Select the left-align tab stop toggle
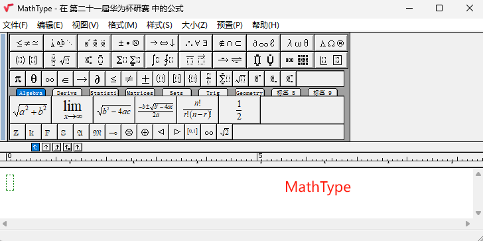483x241 pixels. [35, 147]
